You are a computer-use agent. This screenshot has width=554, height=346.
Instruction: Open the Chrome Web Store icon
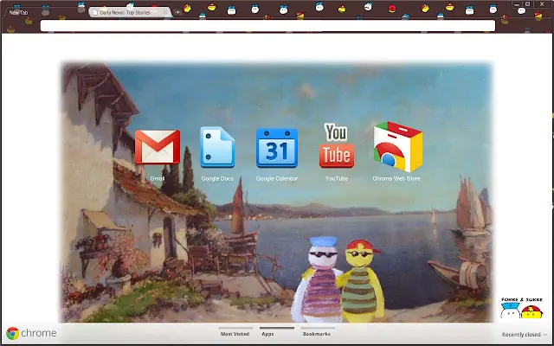398,146
